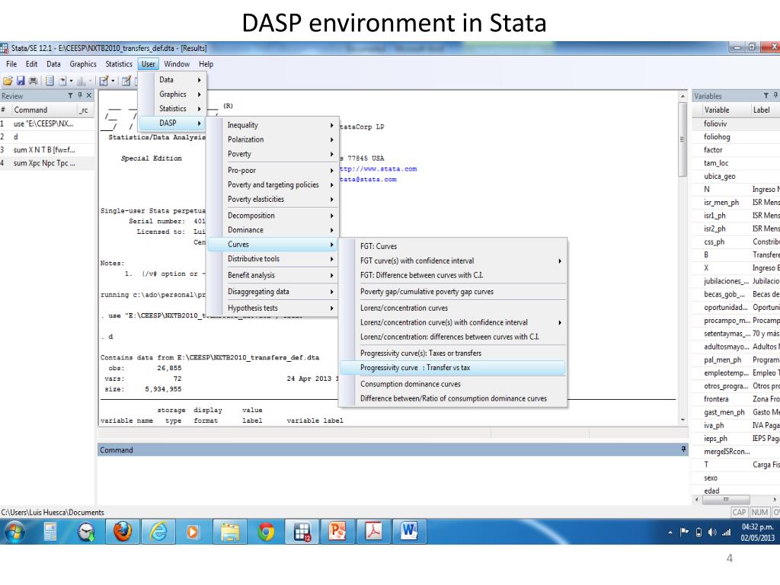Expand the Benefit analysis submenu
Viewport: 780px width, 585px height.
(x=273, y=275)
